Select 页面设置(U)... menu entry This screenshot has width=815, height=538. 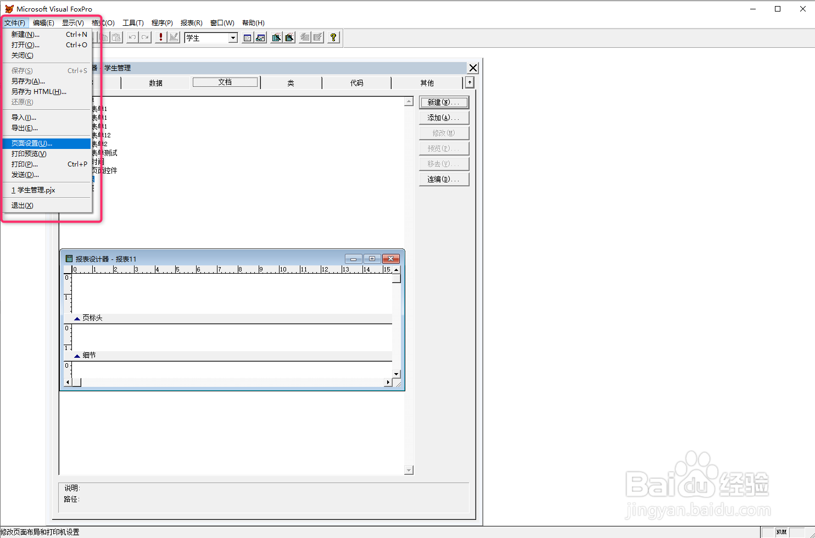point(47,143)
